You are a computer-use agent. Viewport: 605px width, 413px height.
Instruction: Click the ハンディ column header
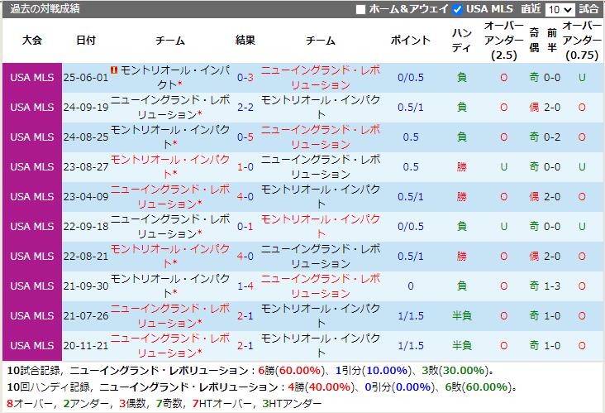tap(462, 41)
